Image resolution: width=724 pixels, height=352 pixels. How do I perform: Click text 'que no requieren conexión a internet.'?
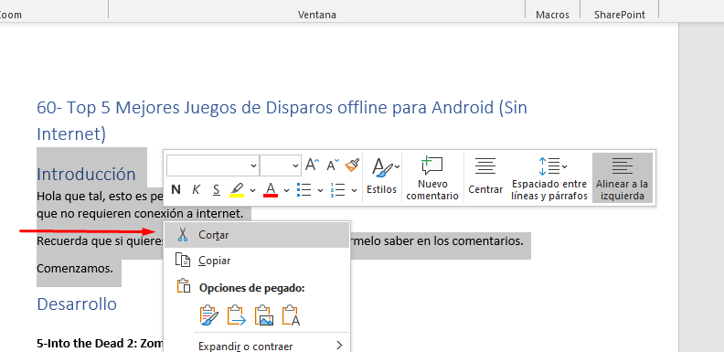point(140,213)
